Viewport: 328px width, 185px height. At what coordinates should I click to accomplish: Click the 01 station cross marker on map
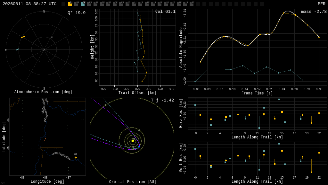[76, 157]
